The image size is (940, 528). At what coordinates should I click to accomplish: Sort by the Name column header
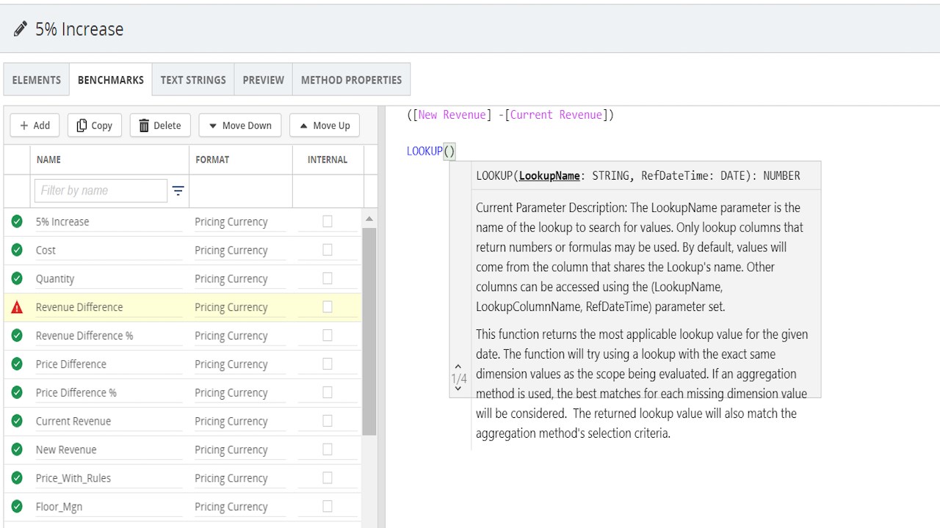pyautogui.click(x=109, y=159)
